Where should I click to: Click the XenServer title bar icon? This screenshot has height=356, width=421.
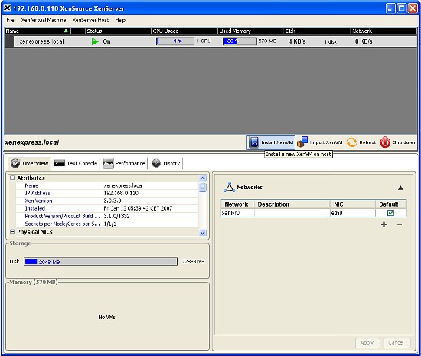point(7,8)
